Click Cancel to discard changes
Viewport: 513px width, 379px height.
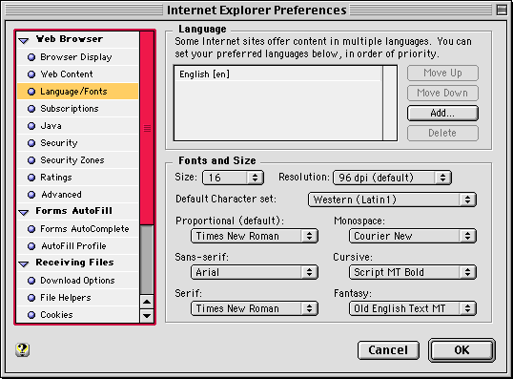coord(388,350)
